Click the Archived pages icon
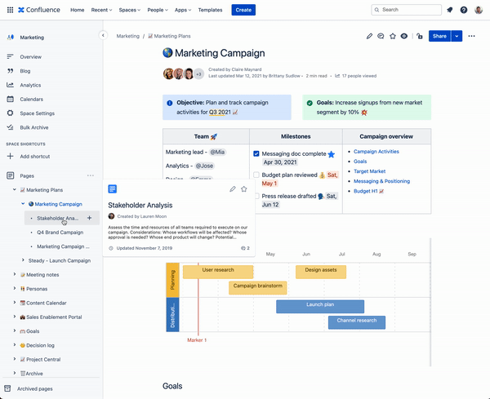This screenshot has height=399, width=490. (7, 388)
